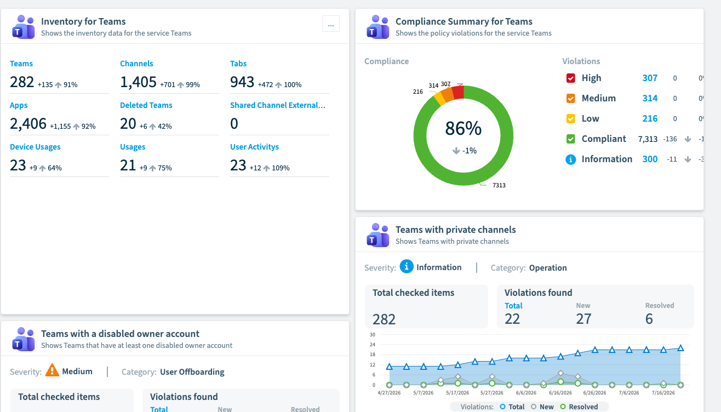Click Teams icon in private channels card
Image resolution: width=721 pixels, height=412 pixels.
point(378,235)
